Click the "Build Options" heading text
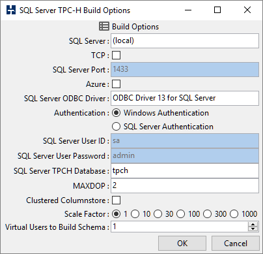This screenshot has width=263, height=254. [135, 27]
